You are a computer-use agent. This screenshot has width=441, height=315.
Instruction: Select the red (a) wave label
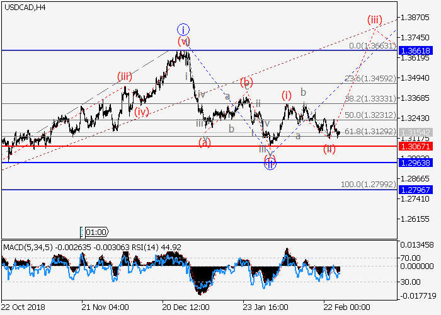click(x=205, y=143)
